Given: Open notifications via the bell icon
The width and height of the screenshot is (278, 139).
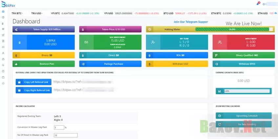Looking at the screenshot, I should (x=257, y=4).
